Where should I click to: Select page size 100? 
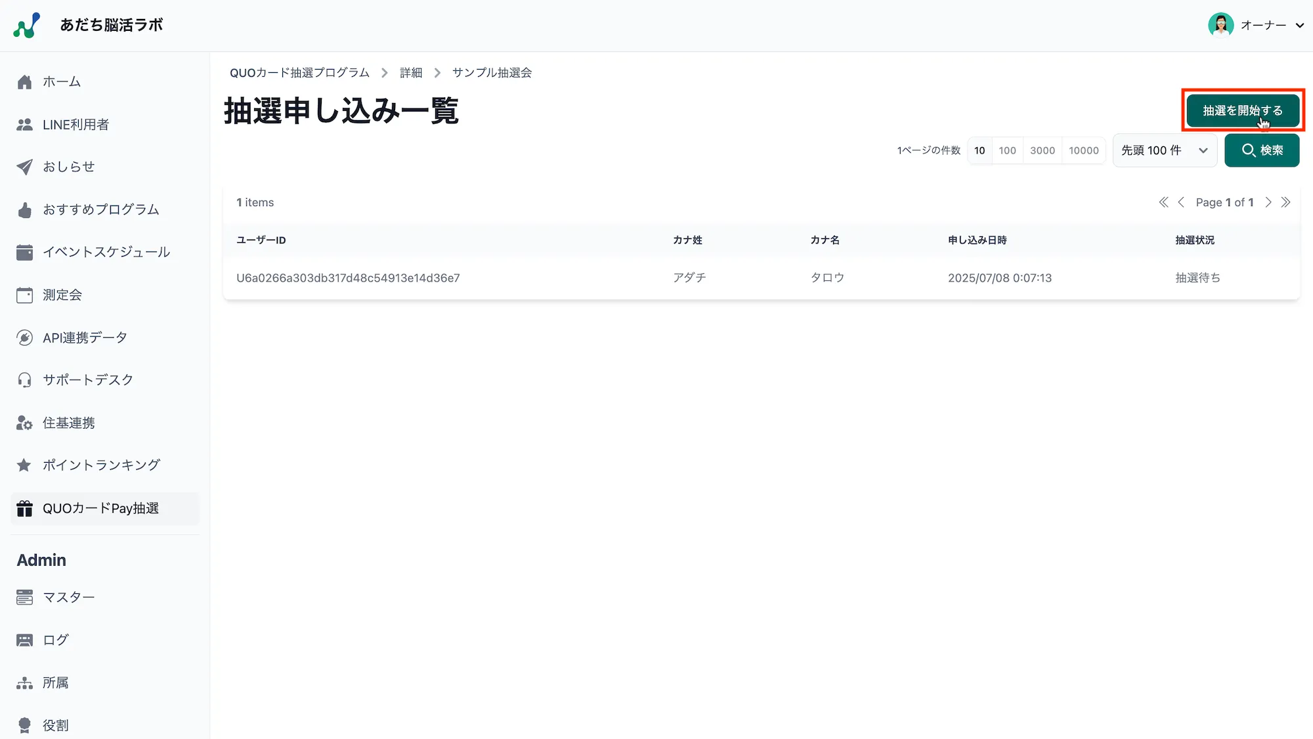1008,150
